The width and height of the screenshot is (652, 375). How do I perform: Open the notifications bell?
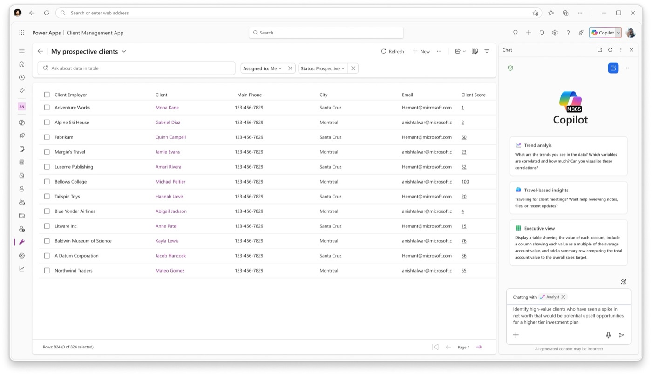542,33
